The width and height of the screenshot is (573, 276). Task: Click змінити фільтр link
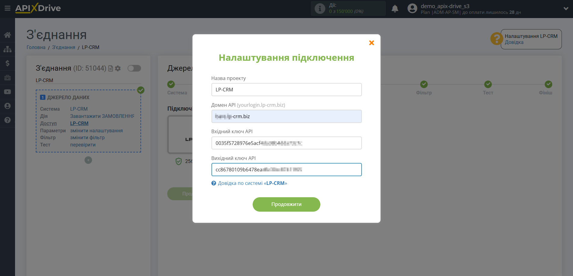(88, 138)
